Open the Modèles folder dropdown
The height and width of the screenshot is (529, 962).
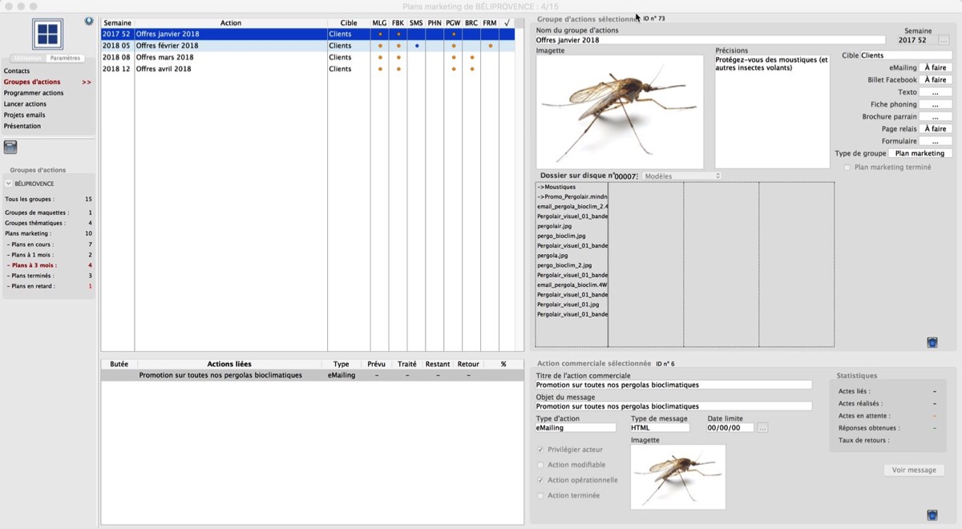(x=681, y=176)
